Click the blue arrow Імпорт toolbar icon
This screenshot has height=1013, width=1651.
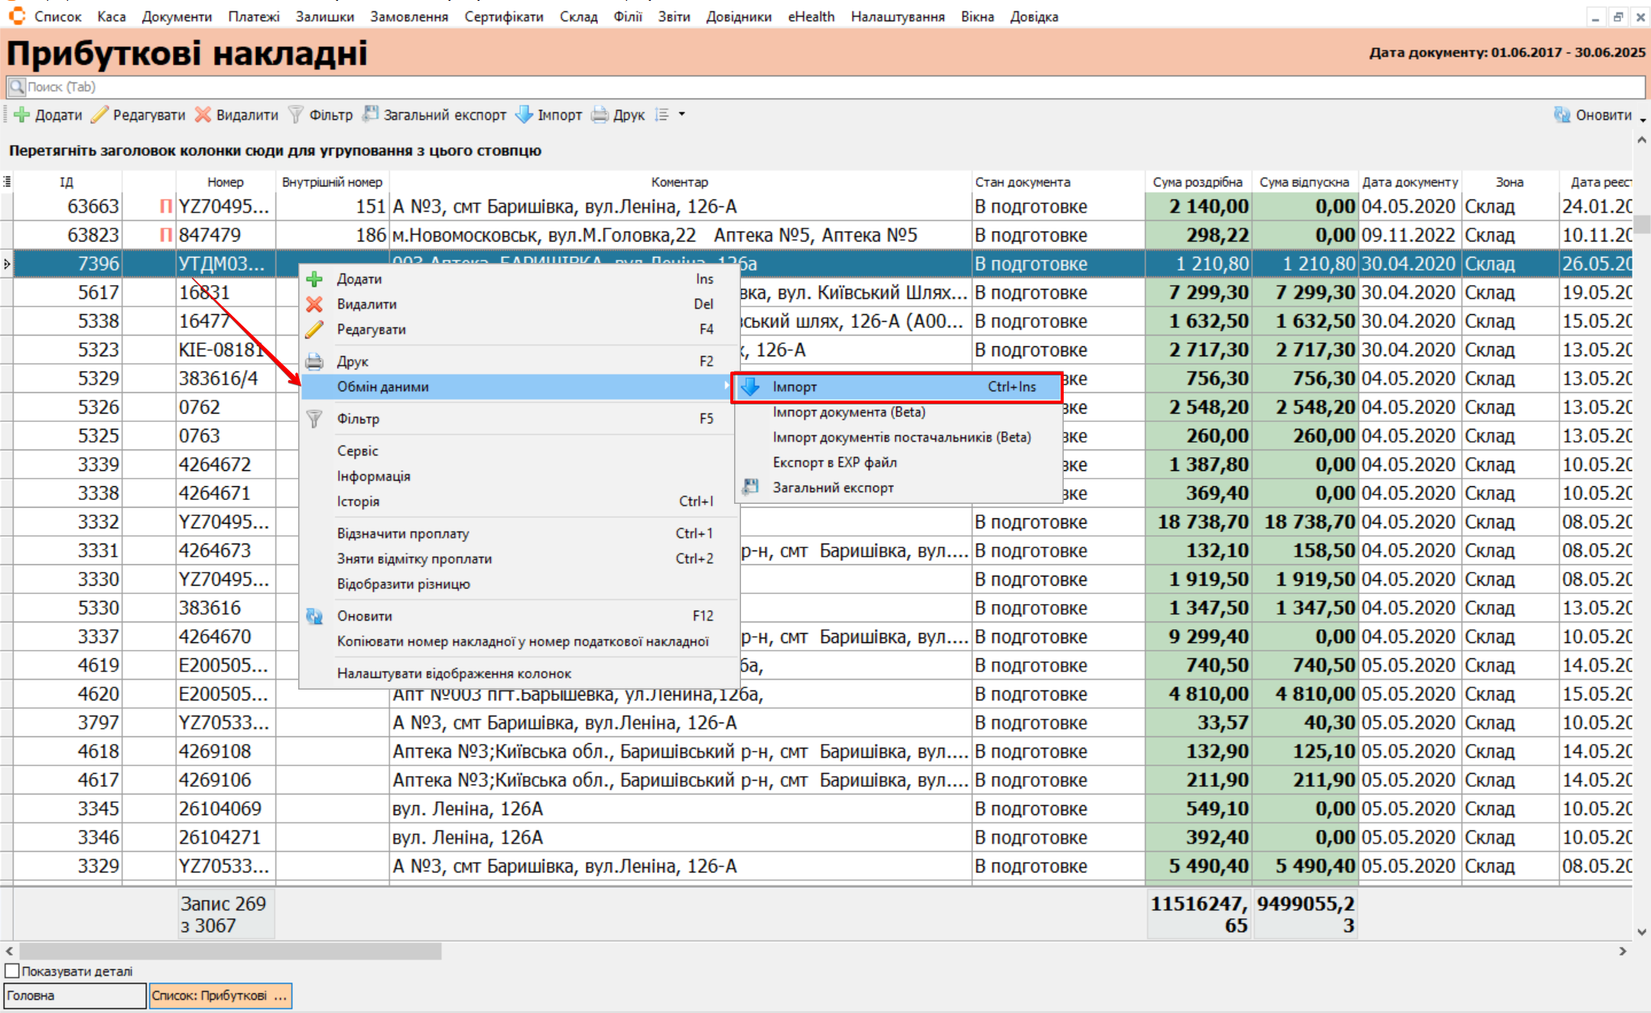point(524,115)
